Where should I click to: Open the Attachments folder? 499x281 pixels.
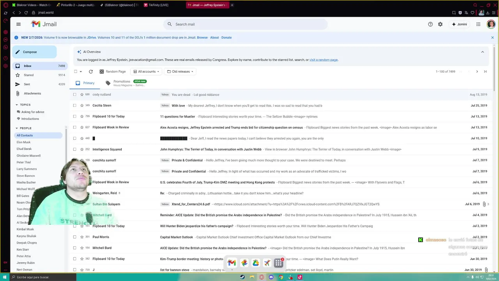pos(39,93)
